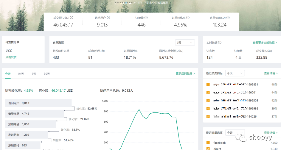Open 今天 dropdown for 最近热卖商品
Screen dimensions: 281x150
pos(235,73)
